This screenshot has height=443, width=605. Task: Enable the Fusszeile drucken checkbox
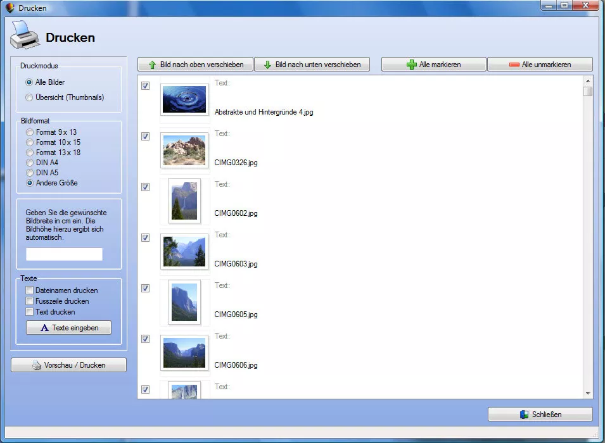coord(29,301)
